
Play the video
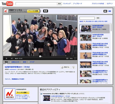pyautogui.click(x=6, y=58)
